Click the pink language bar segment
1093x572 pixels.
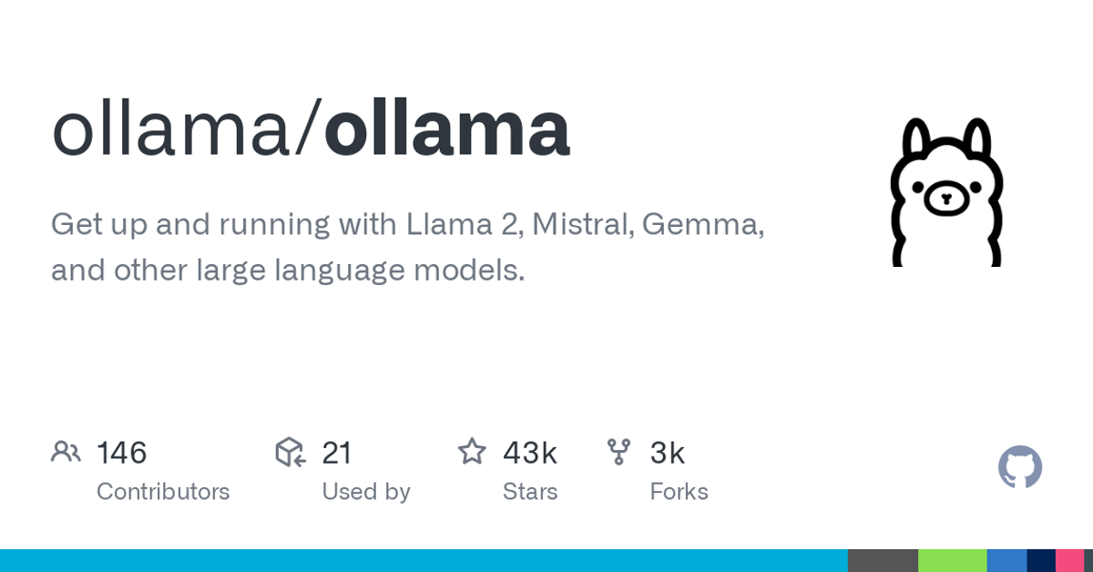pos(1069,560)
